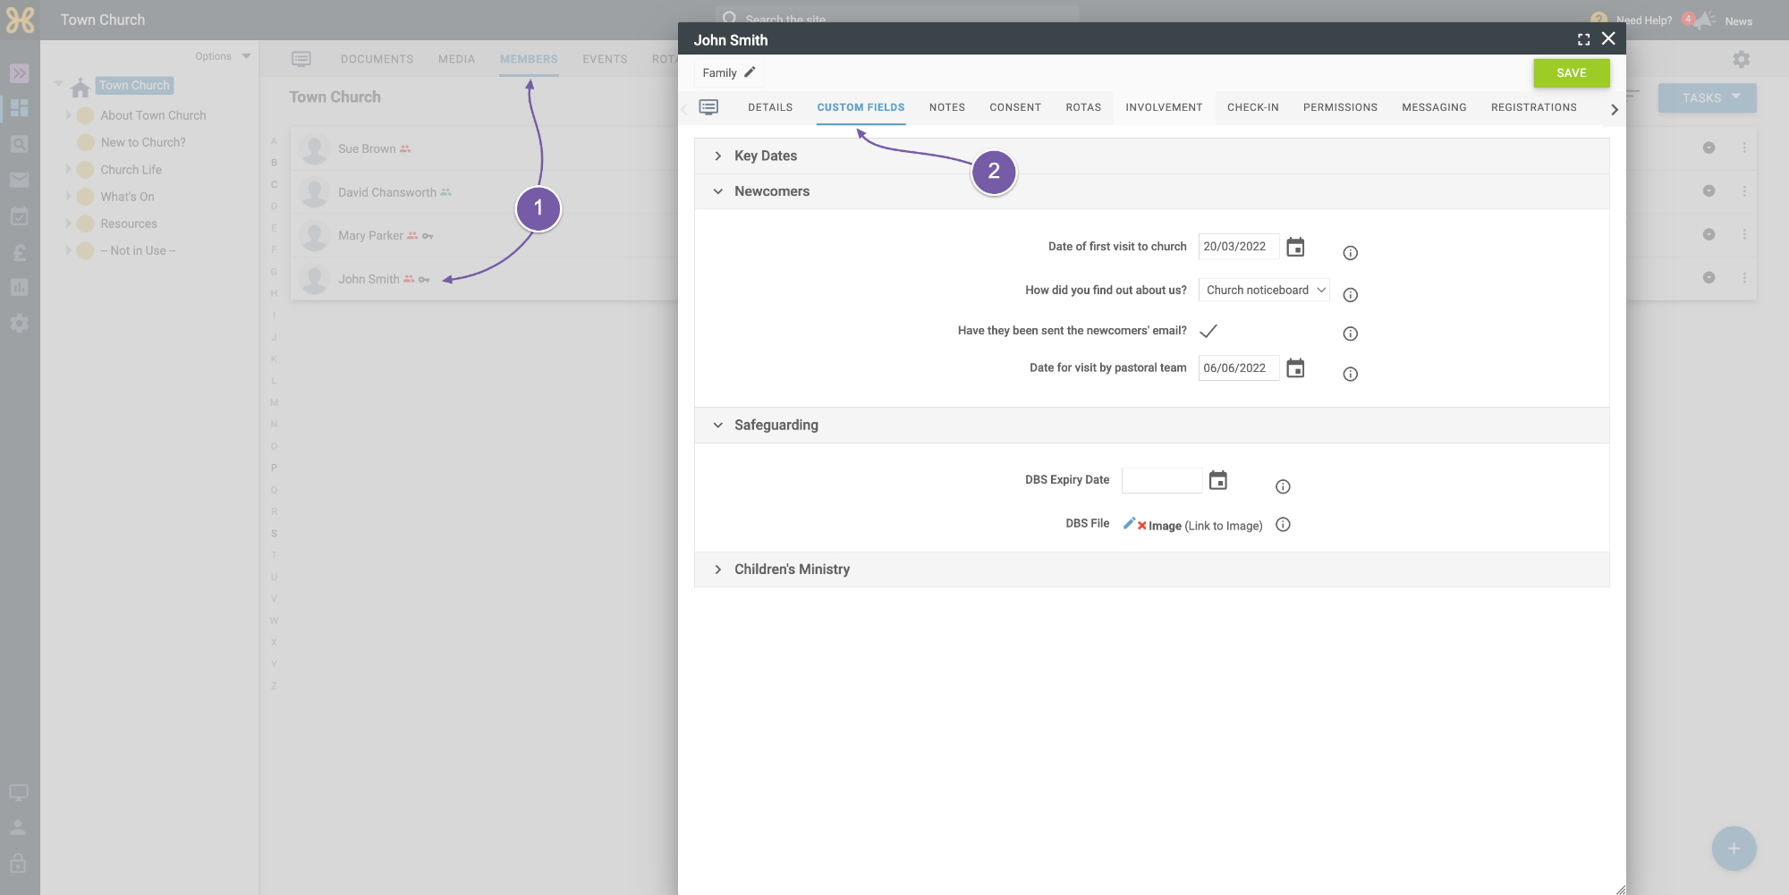Click the empty DBS Expiry Date field

[x=1161, y=480]
